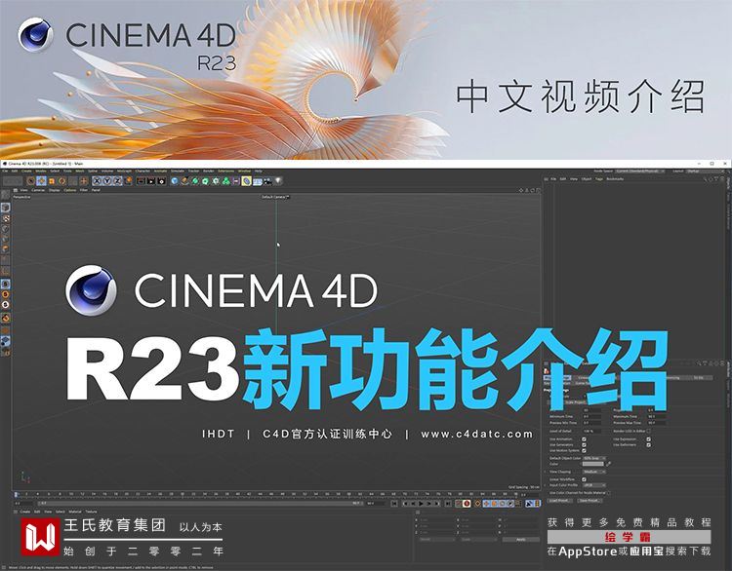This screenshot has width=732, height=571.
Task: Open the Render menu
Action: point(209,171)
